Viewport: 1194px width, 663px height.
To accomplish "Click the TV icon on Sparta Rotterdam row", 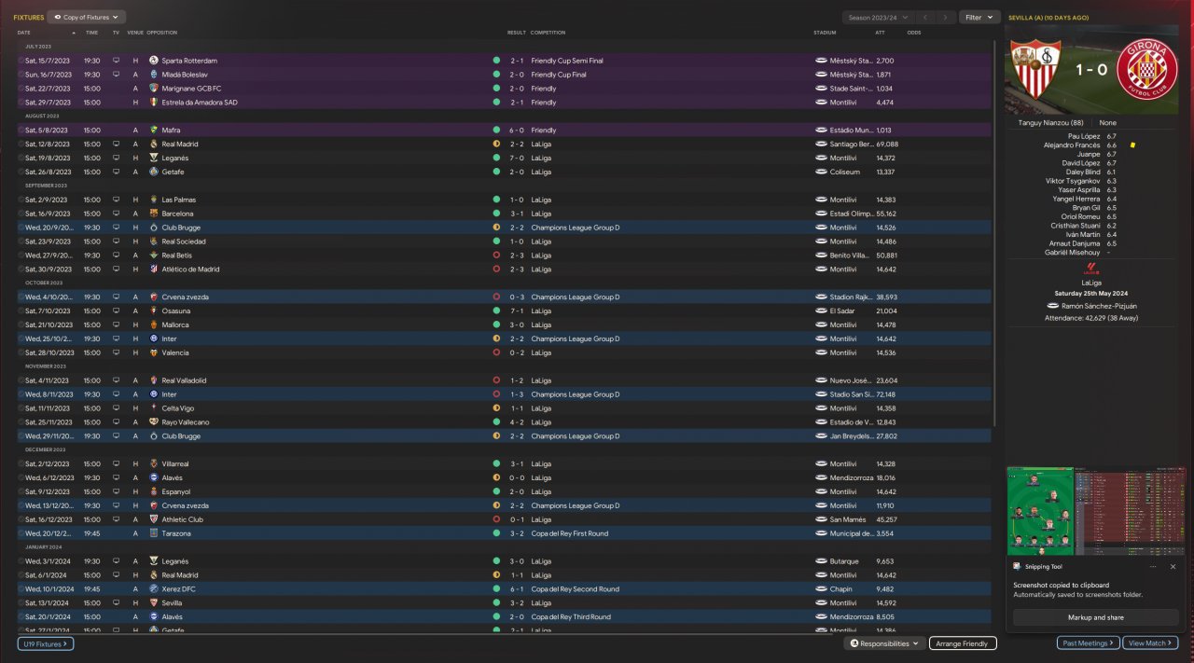I will (x=117, y=61).
